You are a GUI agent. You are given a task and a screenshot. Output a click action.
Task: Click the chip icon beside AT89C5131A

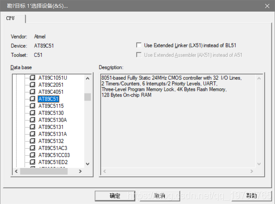(32, 134)
